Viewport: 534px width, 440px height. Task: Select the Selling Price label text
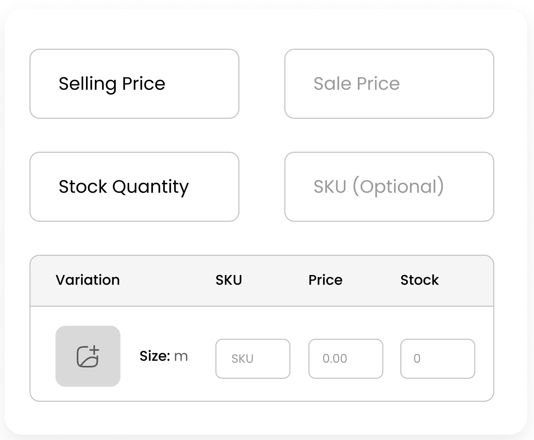tap(112, 84)
